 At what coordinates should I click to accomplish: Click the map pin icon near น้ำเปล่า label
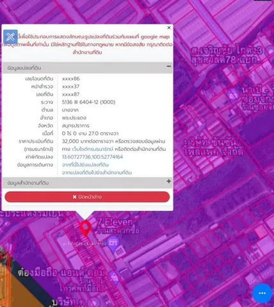pos(232,94)
